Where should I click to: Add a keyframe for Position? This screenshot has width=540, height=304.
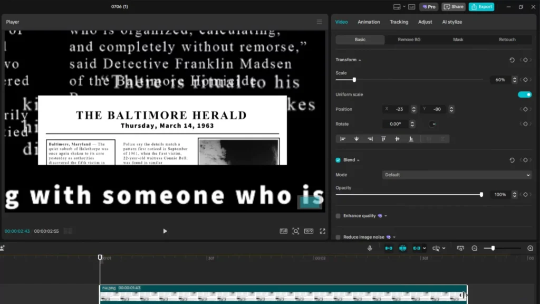click(x=525, y=109)
